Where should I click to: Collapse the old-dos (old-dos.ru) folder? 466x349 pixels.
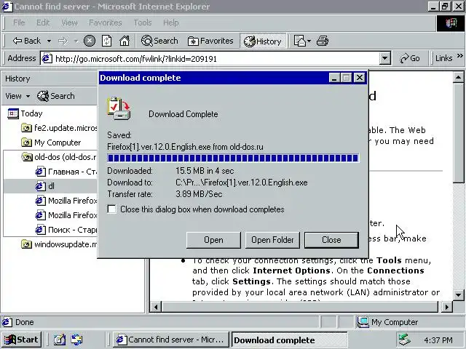[60, 157]
